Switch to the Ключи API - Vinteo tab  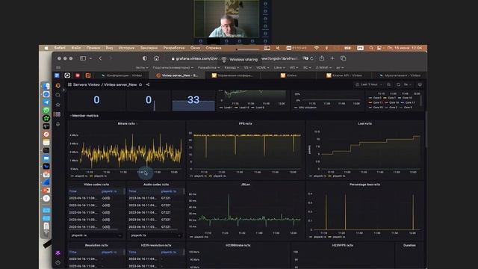tap(344, 75)
